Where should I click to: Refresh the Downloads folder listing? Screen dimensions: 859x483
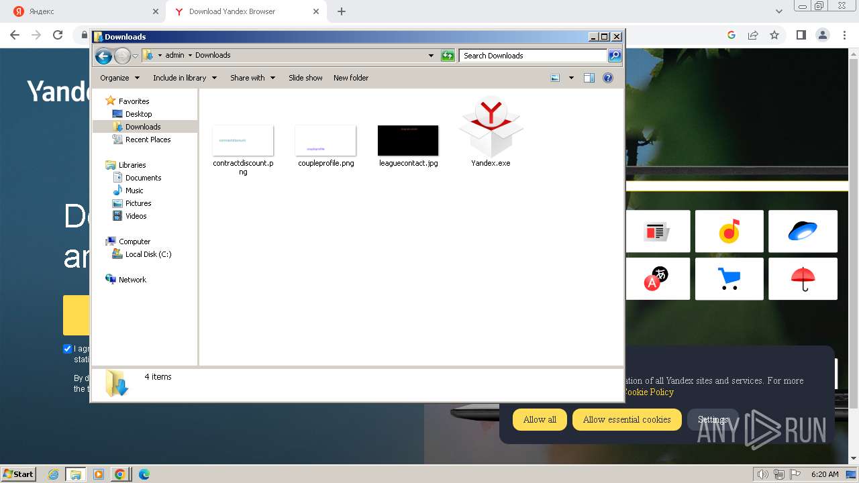coord(448,56)
